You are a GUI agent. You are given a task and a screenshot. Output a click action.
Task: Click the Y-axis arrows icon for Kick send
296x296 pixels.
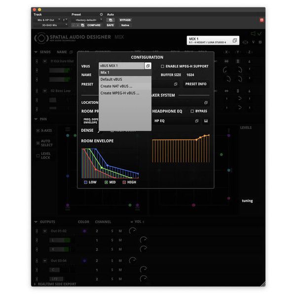[x=238, y=61]
